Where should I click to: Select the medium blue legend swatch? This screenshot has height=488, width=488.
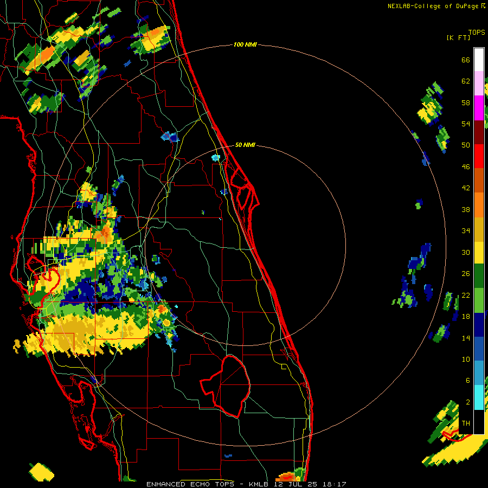coord(479,349)
